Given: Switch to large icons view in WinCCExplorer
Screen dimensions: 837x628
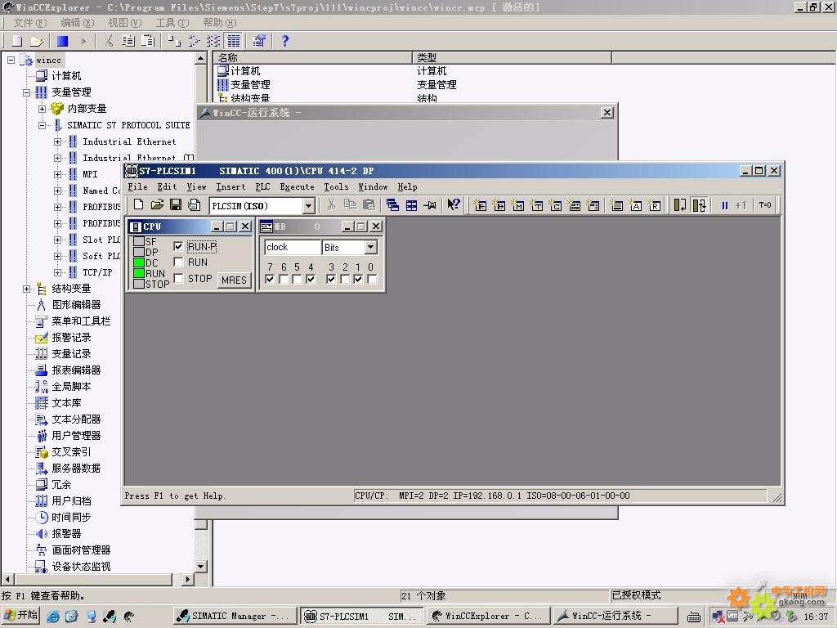Looking at the screenshot, I should click(174, 41).
